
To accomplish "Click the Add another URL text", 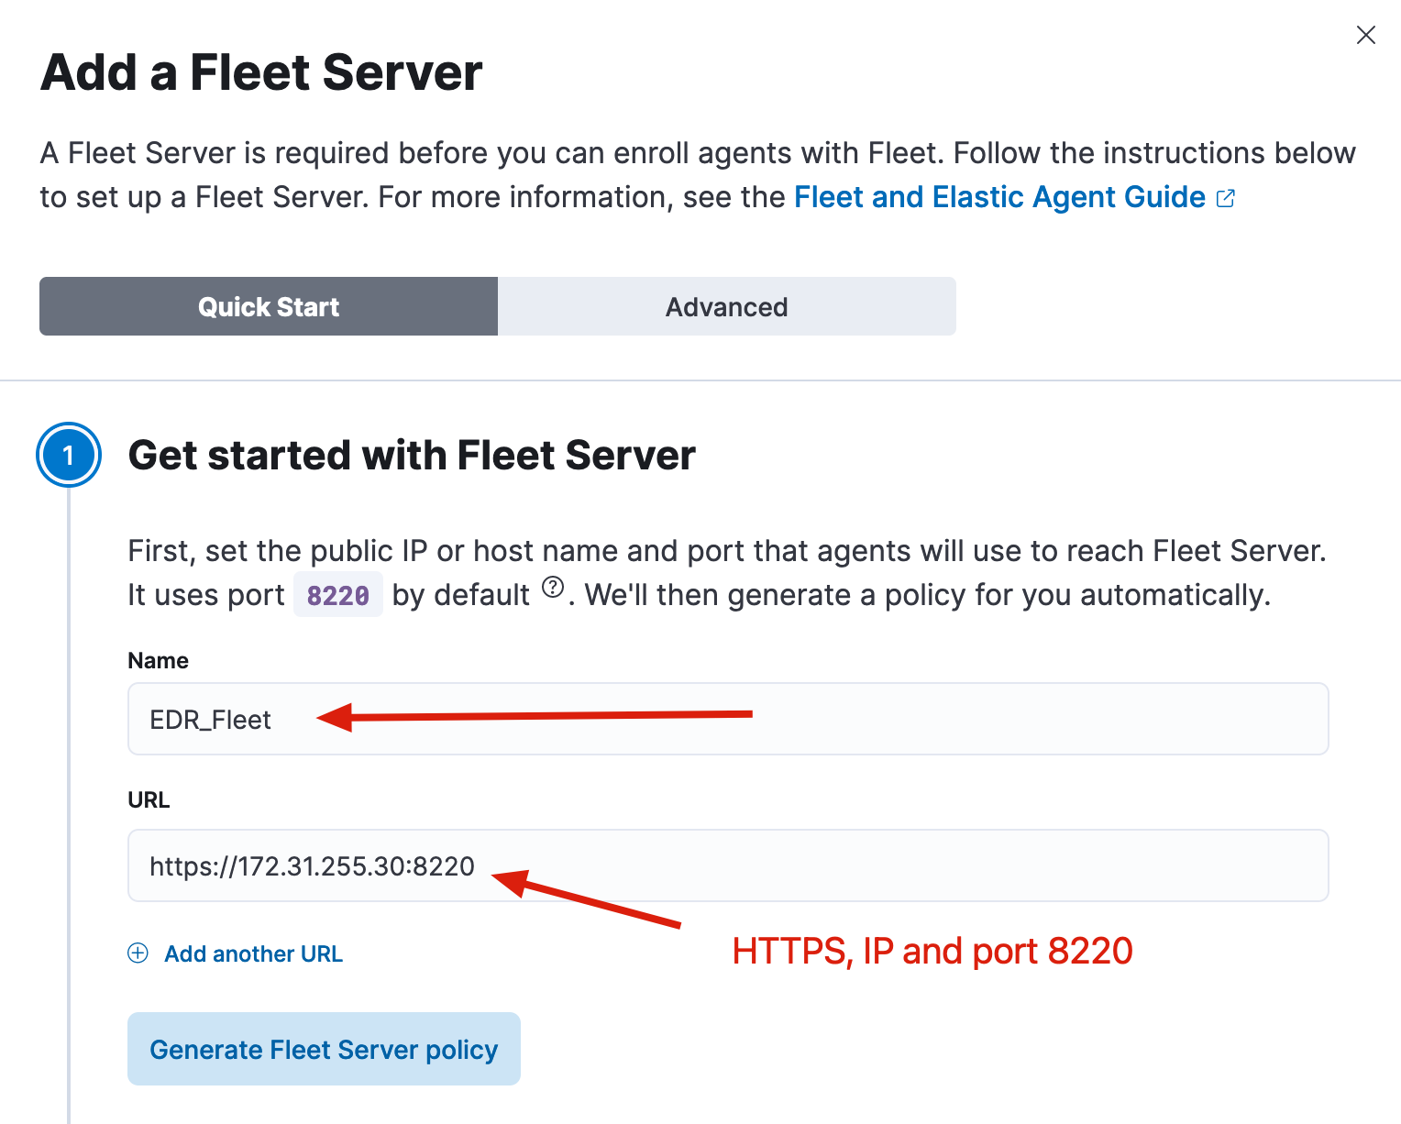I will pyautogui.click(x=253, y=953).
